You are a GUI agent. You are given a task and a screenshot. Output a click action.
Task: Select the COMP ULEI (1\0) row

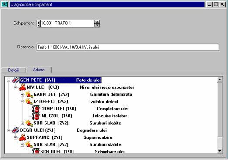[84, 109]
